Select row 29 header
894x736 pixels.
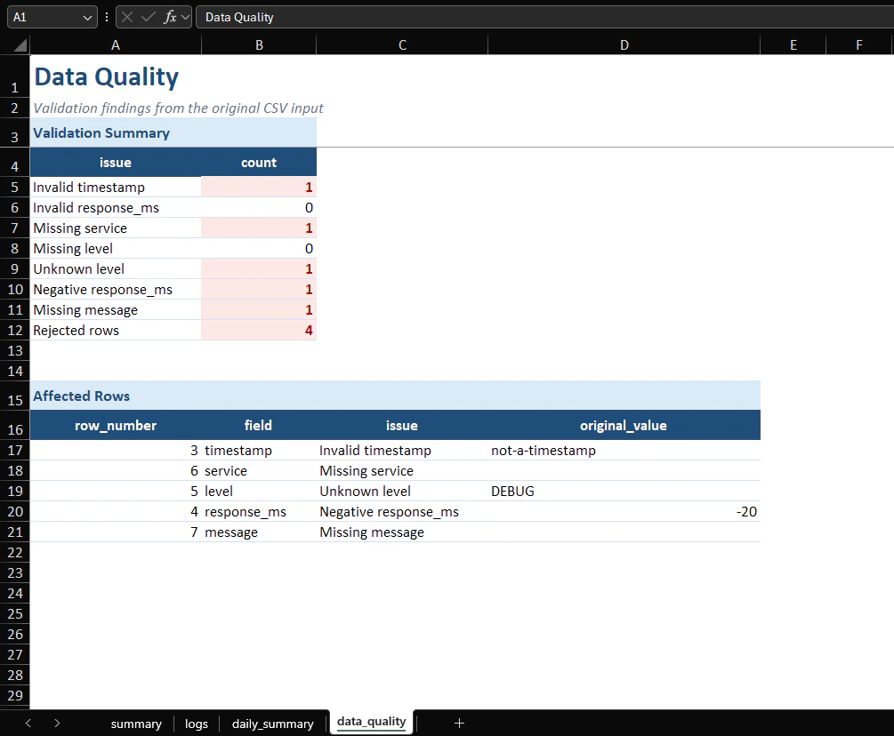[x=15, y=695]
